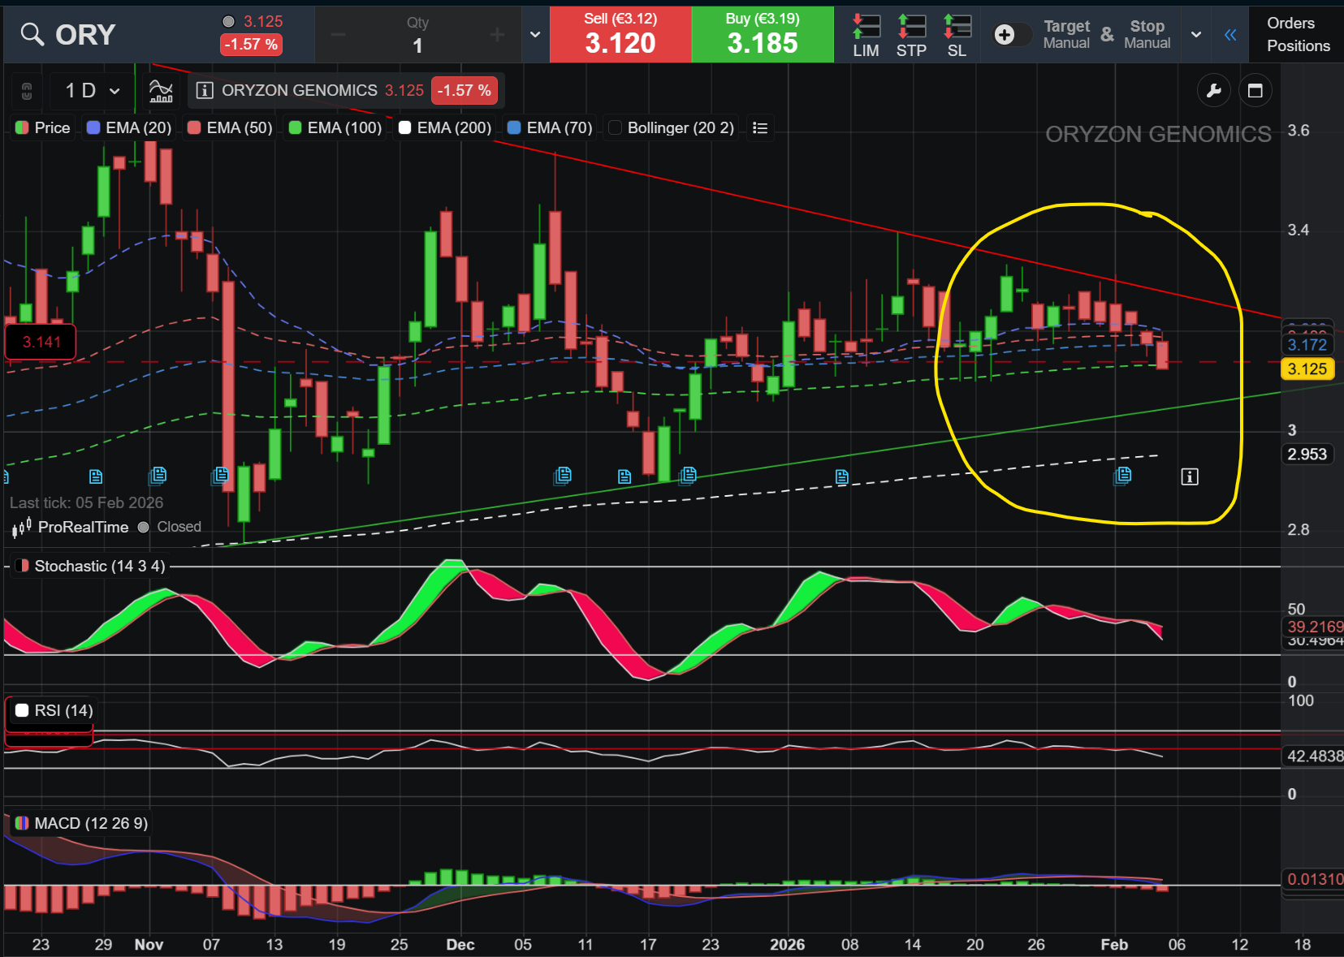Open the news icon near Dec 17
This screenshot has width=1344, height=957.
coord(624,476)
